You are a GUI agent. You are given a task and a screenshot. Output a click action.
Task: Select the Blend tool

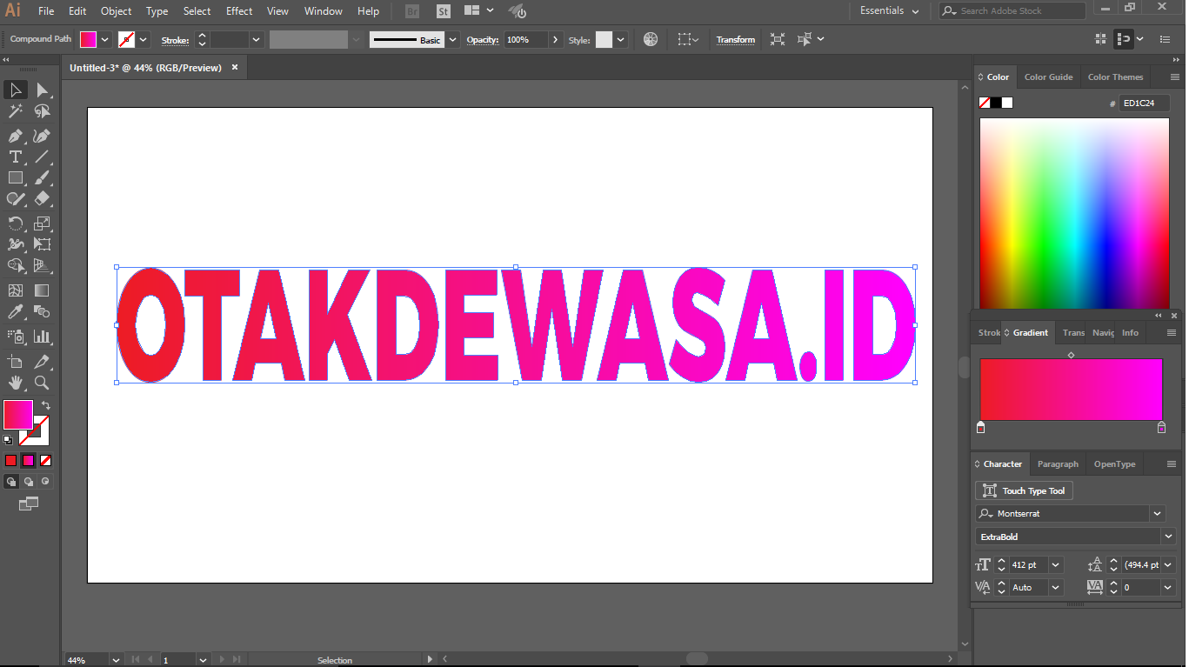(42, 312)
